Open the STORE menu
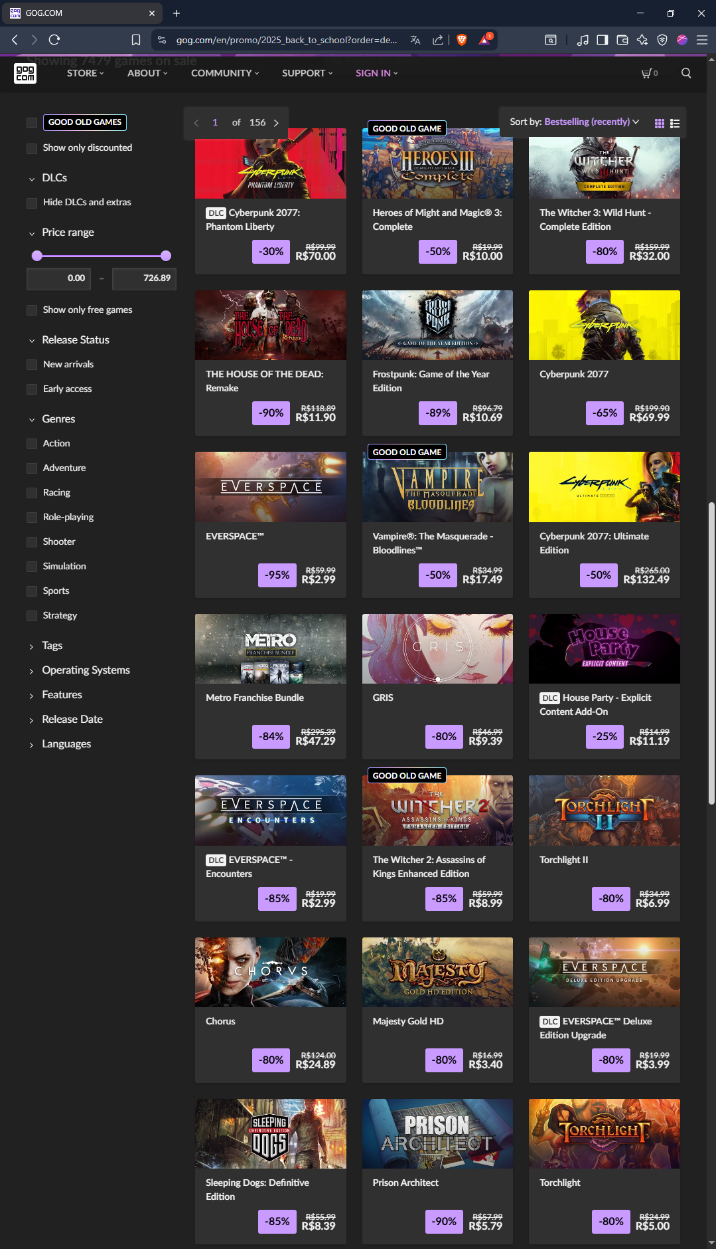716x1249 pixels. 85,73
